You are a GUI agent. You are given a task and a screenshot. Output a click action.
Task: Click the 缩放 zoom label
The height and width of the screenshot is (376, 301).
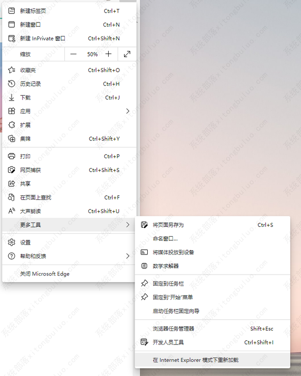tap(25, 54)
